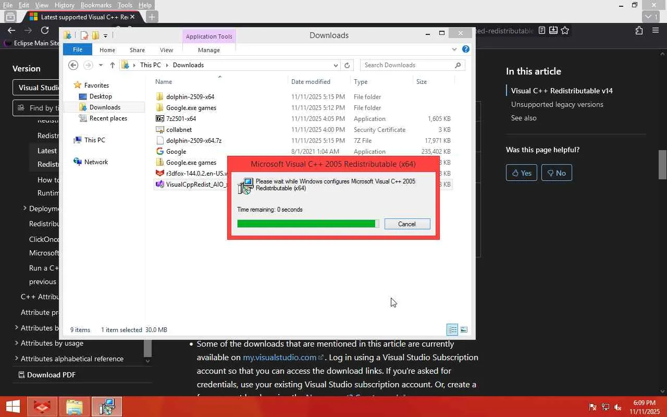Click Favorites header in the navigation pane
Viewport: 667px width, 417px height.
coord(96,85)
